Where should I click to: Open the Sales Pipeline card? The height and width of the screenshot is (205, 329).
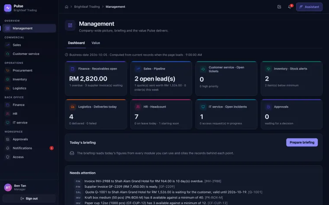click(161, 79)
